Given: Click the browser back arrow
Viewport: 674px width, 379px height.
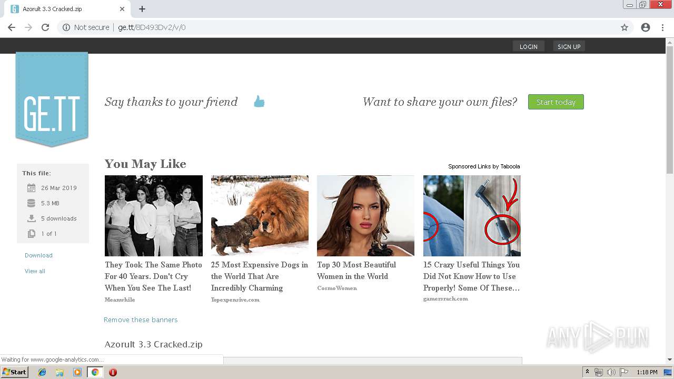Looking at the screenshot, I should click(12, 27).
